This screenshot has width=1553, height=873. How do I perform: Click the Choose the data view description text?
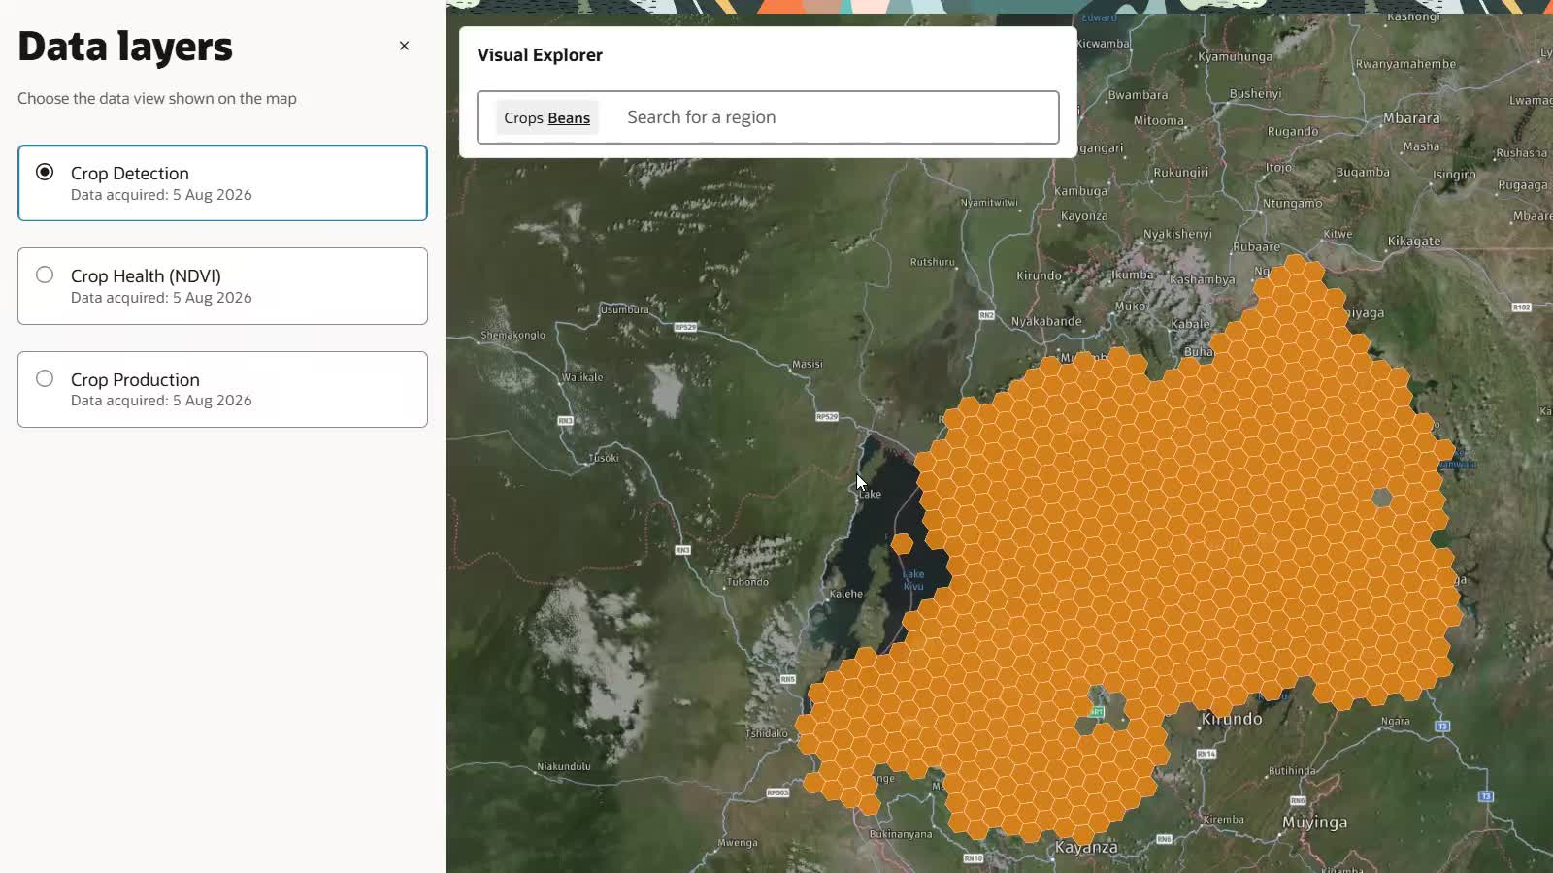click(157, 98)
